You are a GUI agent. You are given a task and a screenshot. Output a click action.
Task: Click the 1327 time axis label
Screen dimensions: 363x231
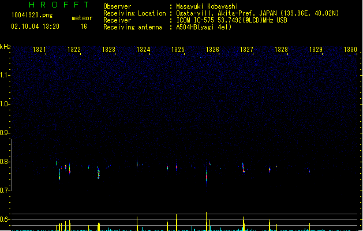[246, 50]
